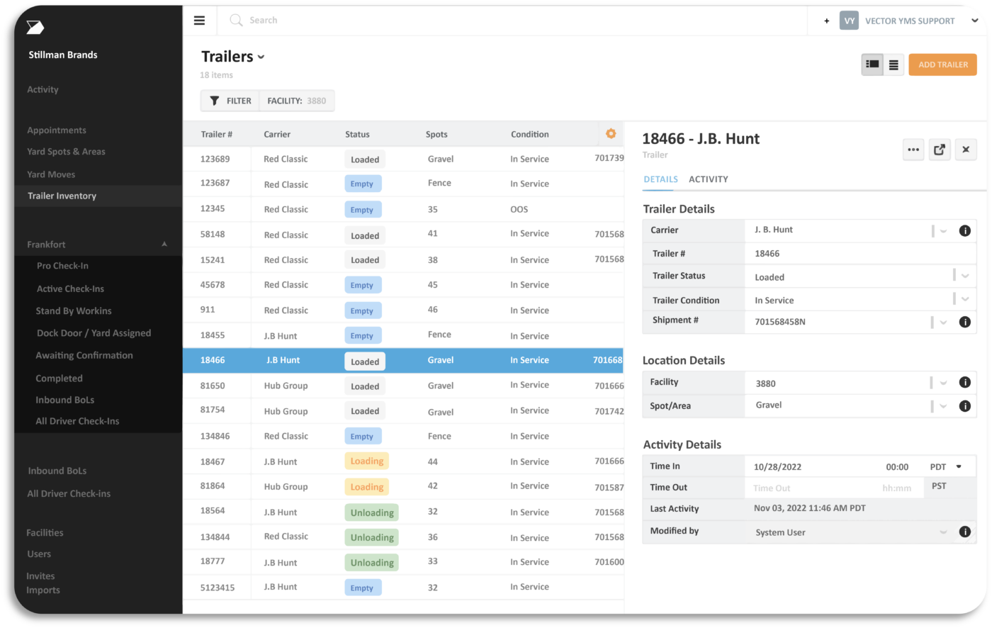992x628 pixels.
Task: Click the Shipment # info icon
Action: 964,322
